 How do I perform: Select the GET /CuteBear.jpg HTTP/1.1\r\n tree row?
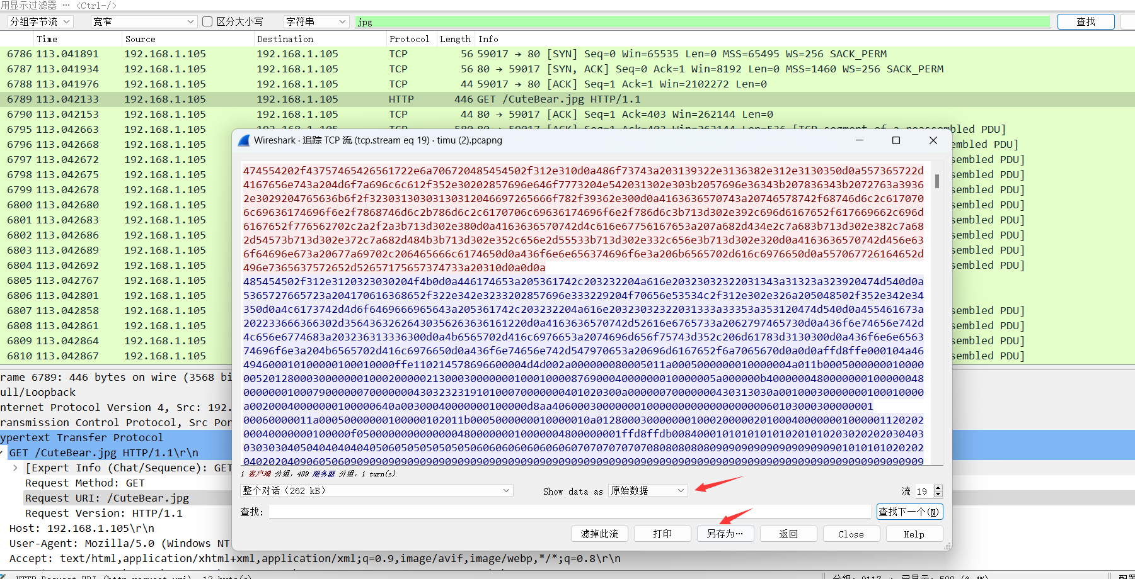point(116,453)
